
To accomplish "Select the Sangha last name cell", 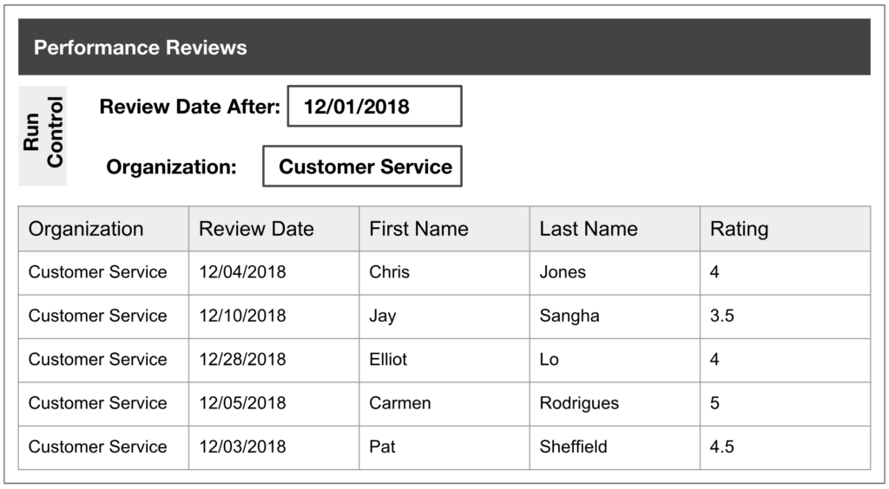I will coord(615,316).
